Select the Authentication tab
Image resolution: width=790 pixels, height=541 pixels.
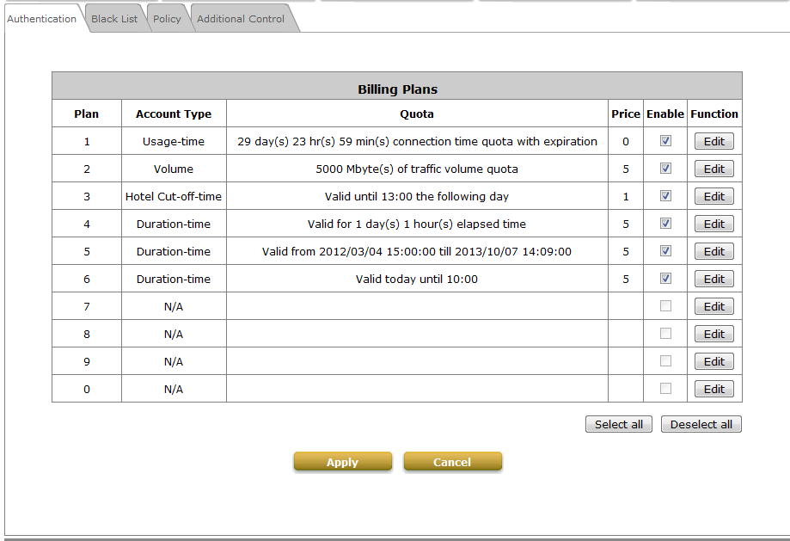click(41, 18)
